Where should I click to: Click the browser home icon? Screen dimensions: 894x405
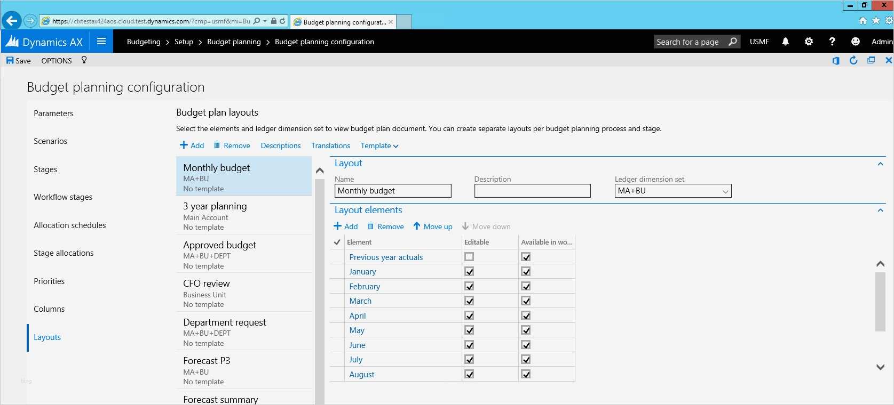coord(863,21)
